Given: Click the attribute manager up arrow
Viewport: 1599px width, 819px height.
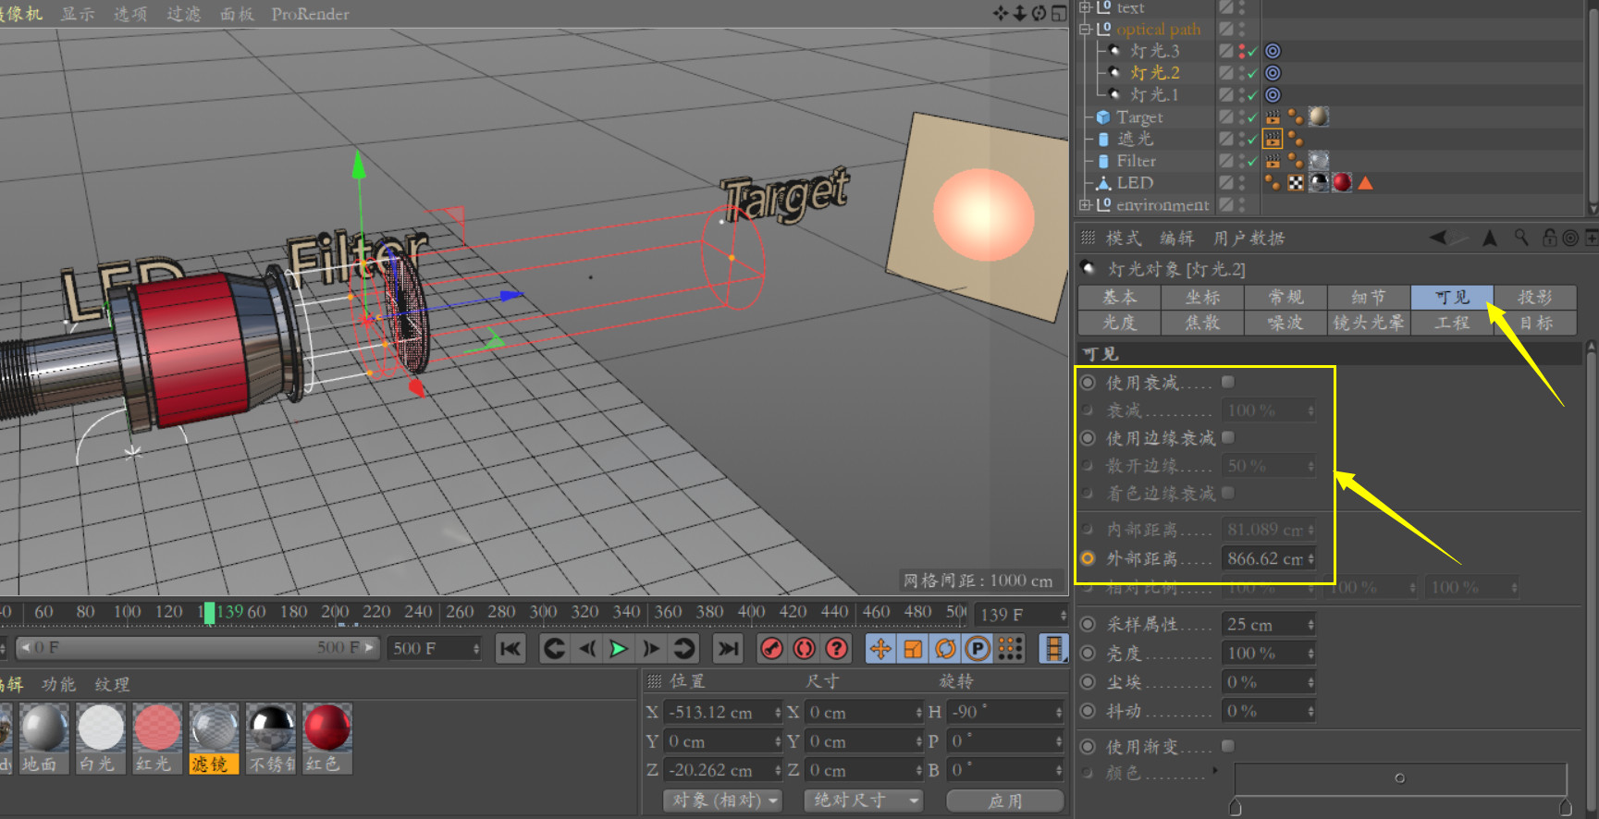Looking at the screenshot, I should coord(1490,238).
